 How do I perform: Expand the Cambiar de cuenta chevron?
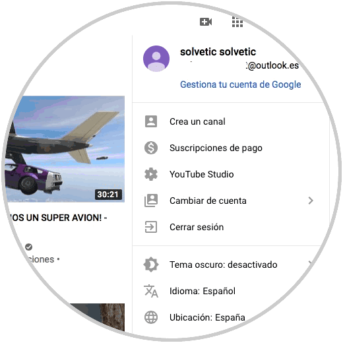coord(311,201)
